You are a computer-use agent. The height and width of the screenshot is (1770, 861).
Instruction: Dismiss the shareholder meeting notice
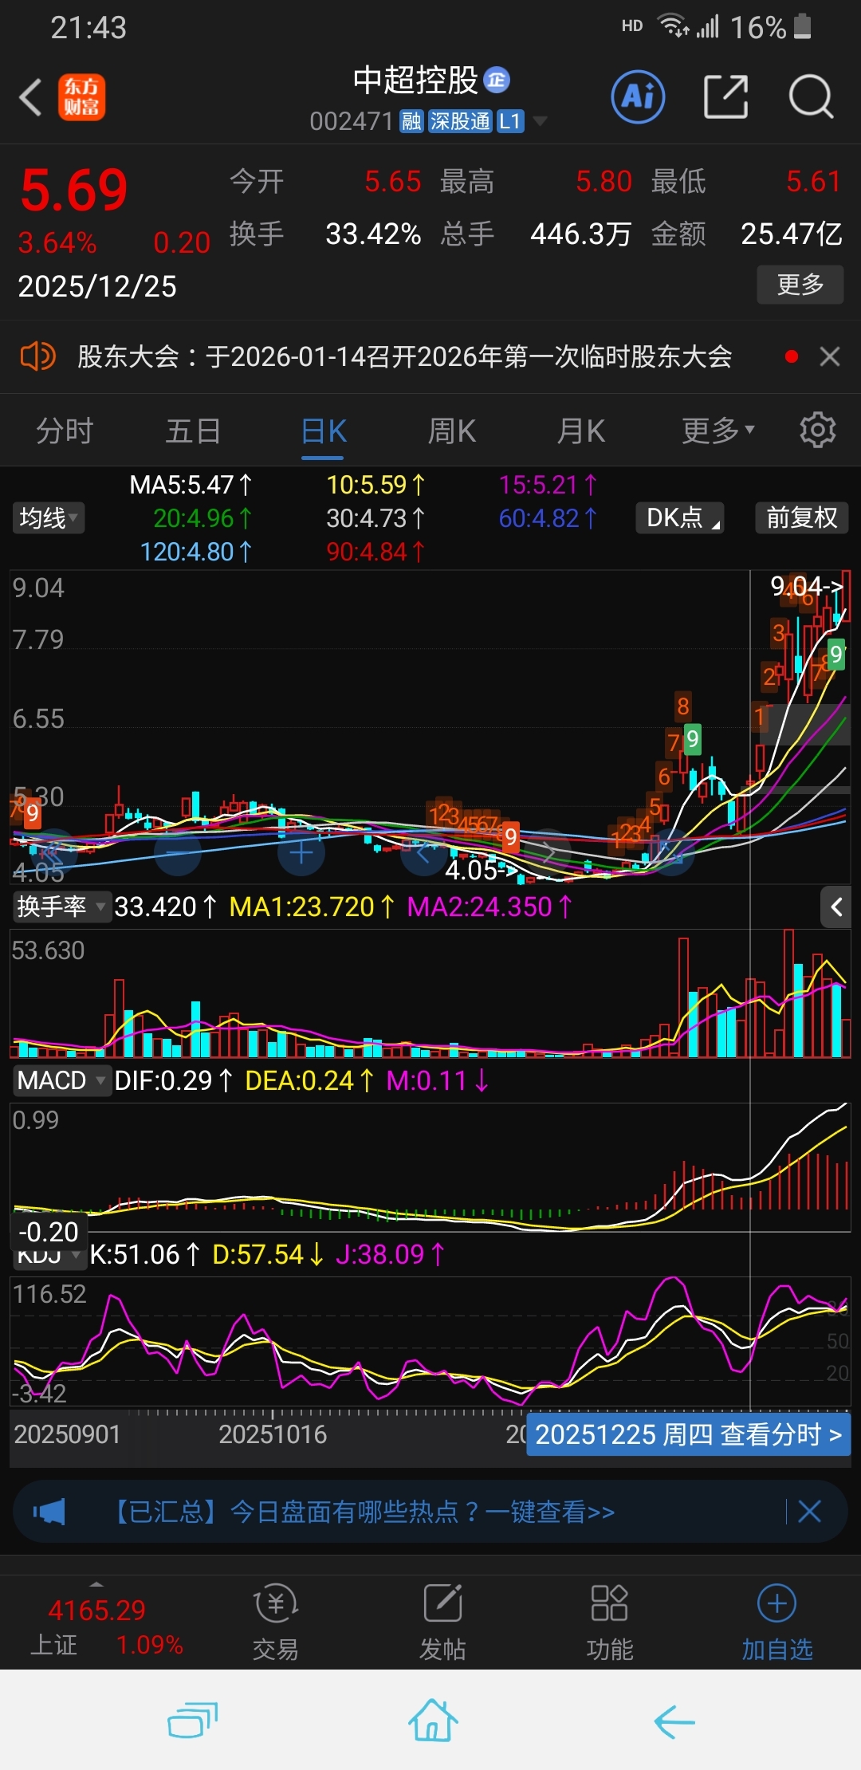coord(830,356)
